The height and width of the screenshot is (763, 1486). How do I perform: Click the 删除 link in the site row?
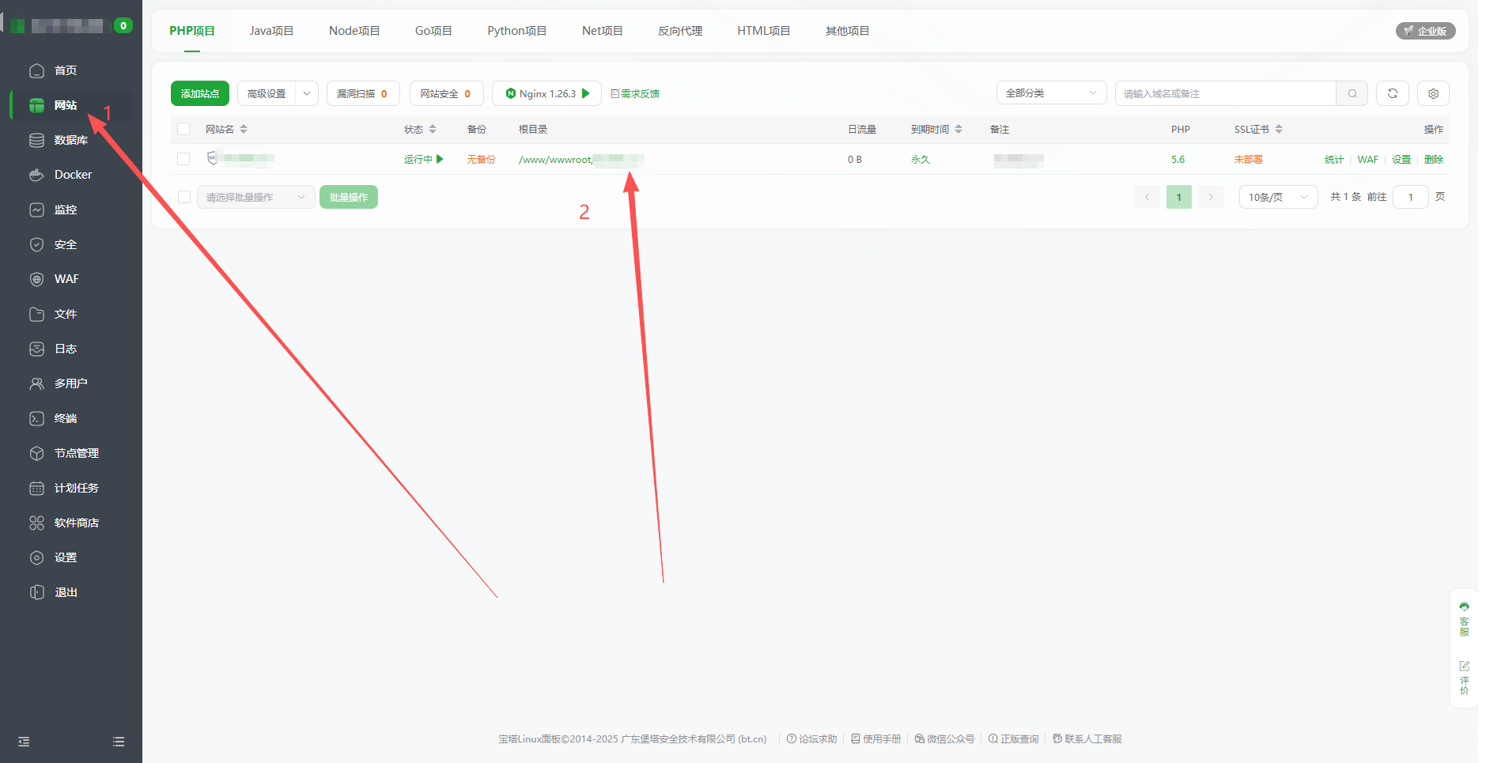[x=1433, y=159]
